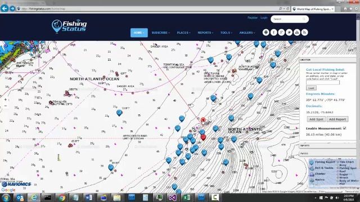Click the blue marker near 65FT label
This screenshot has width=360, height=202.
tap(119, 113)
